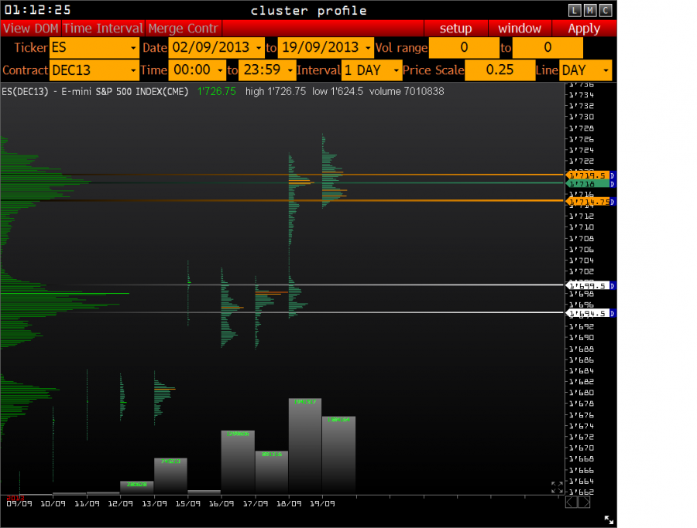Click the left scroll arrow below price axis
697x528 pixels.
[572, 502]
